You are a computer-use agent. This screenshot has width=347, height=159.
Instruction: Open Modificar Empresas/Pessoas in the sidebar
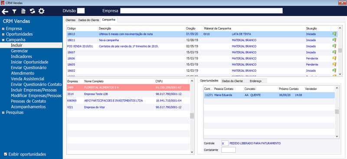click(36, 96)
